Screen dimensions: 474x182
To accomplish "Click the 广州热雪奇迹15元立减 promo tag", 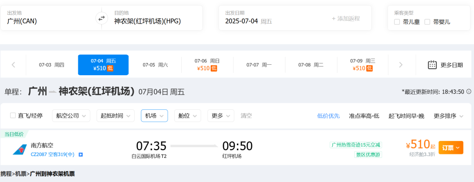I will tap(356, 145).
